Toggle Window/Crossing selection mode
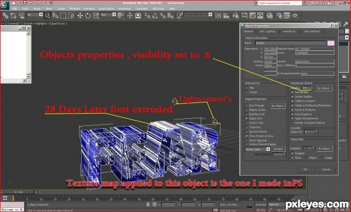The height and width of the screenshot is (212, 351). pyautogui.click(x=71, y=15)
